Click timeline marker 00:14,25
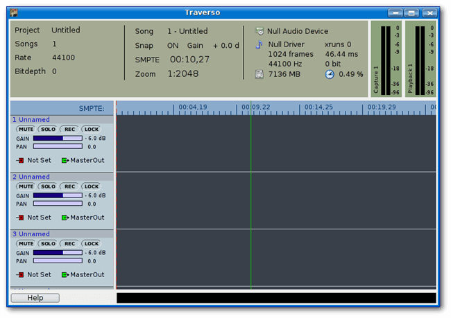 318,107
